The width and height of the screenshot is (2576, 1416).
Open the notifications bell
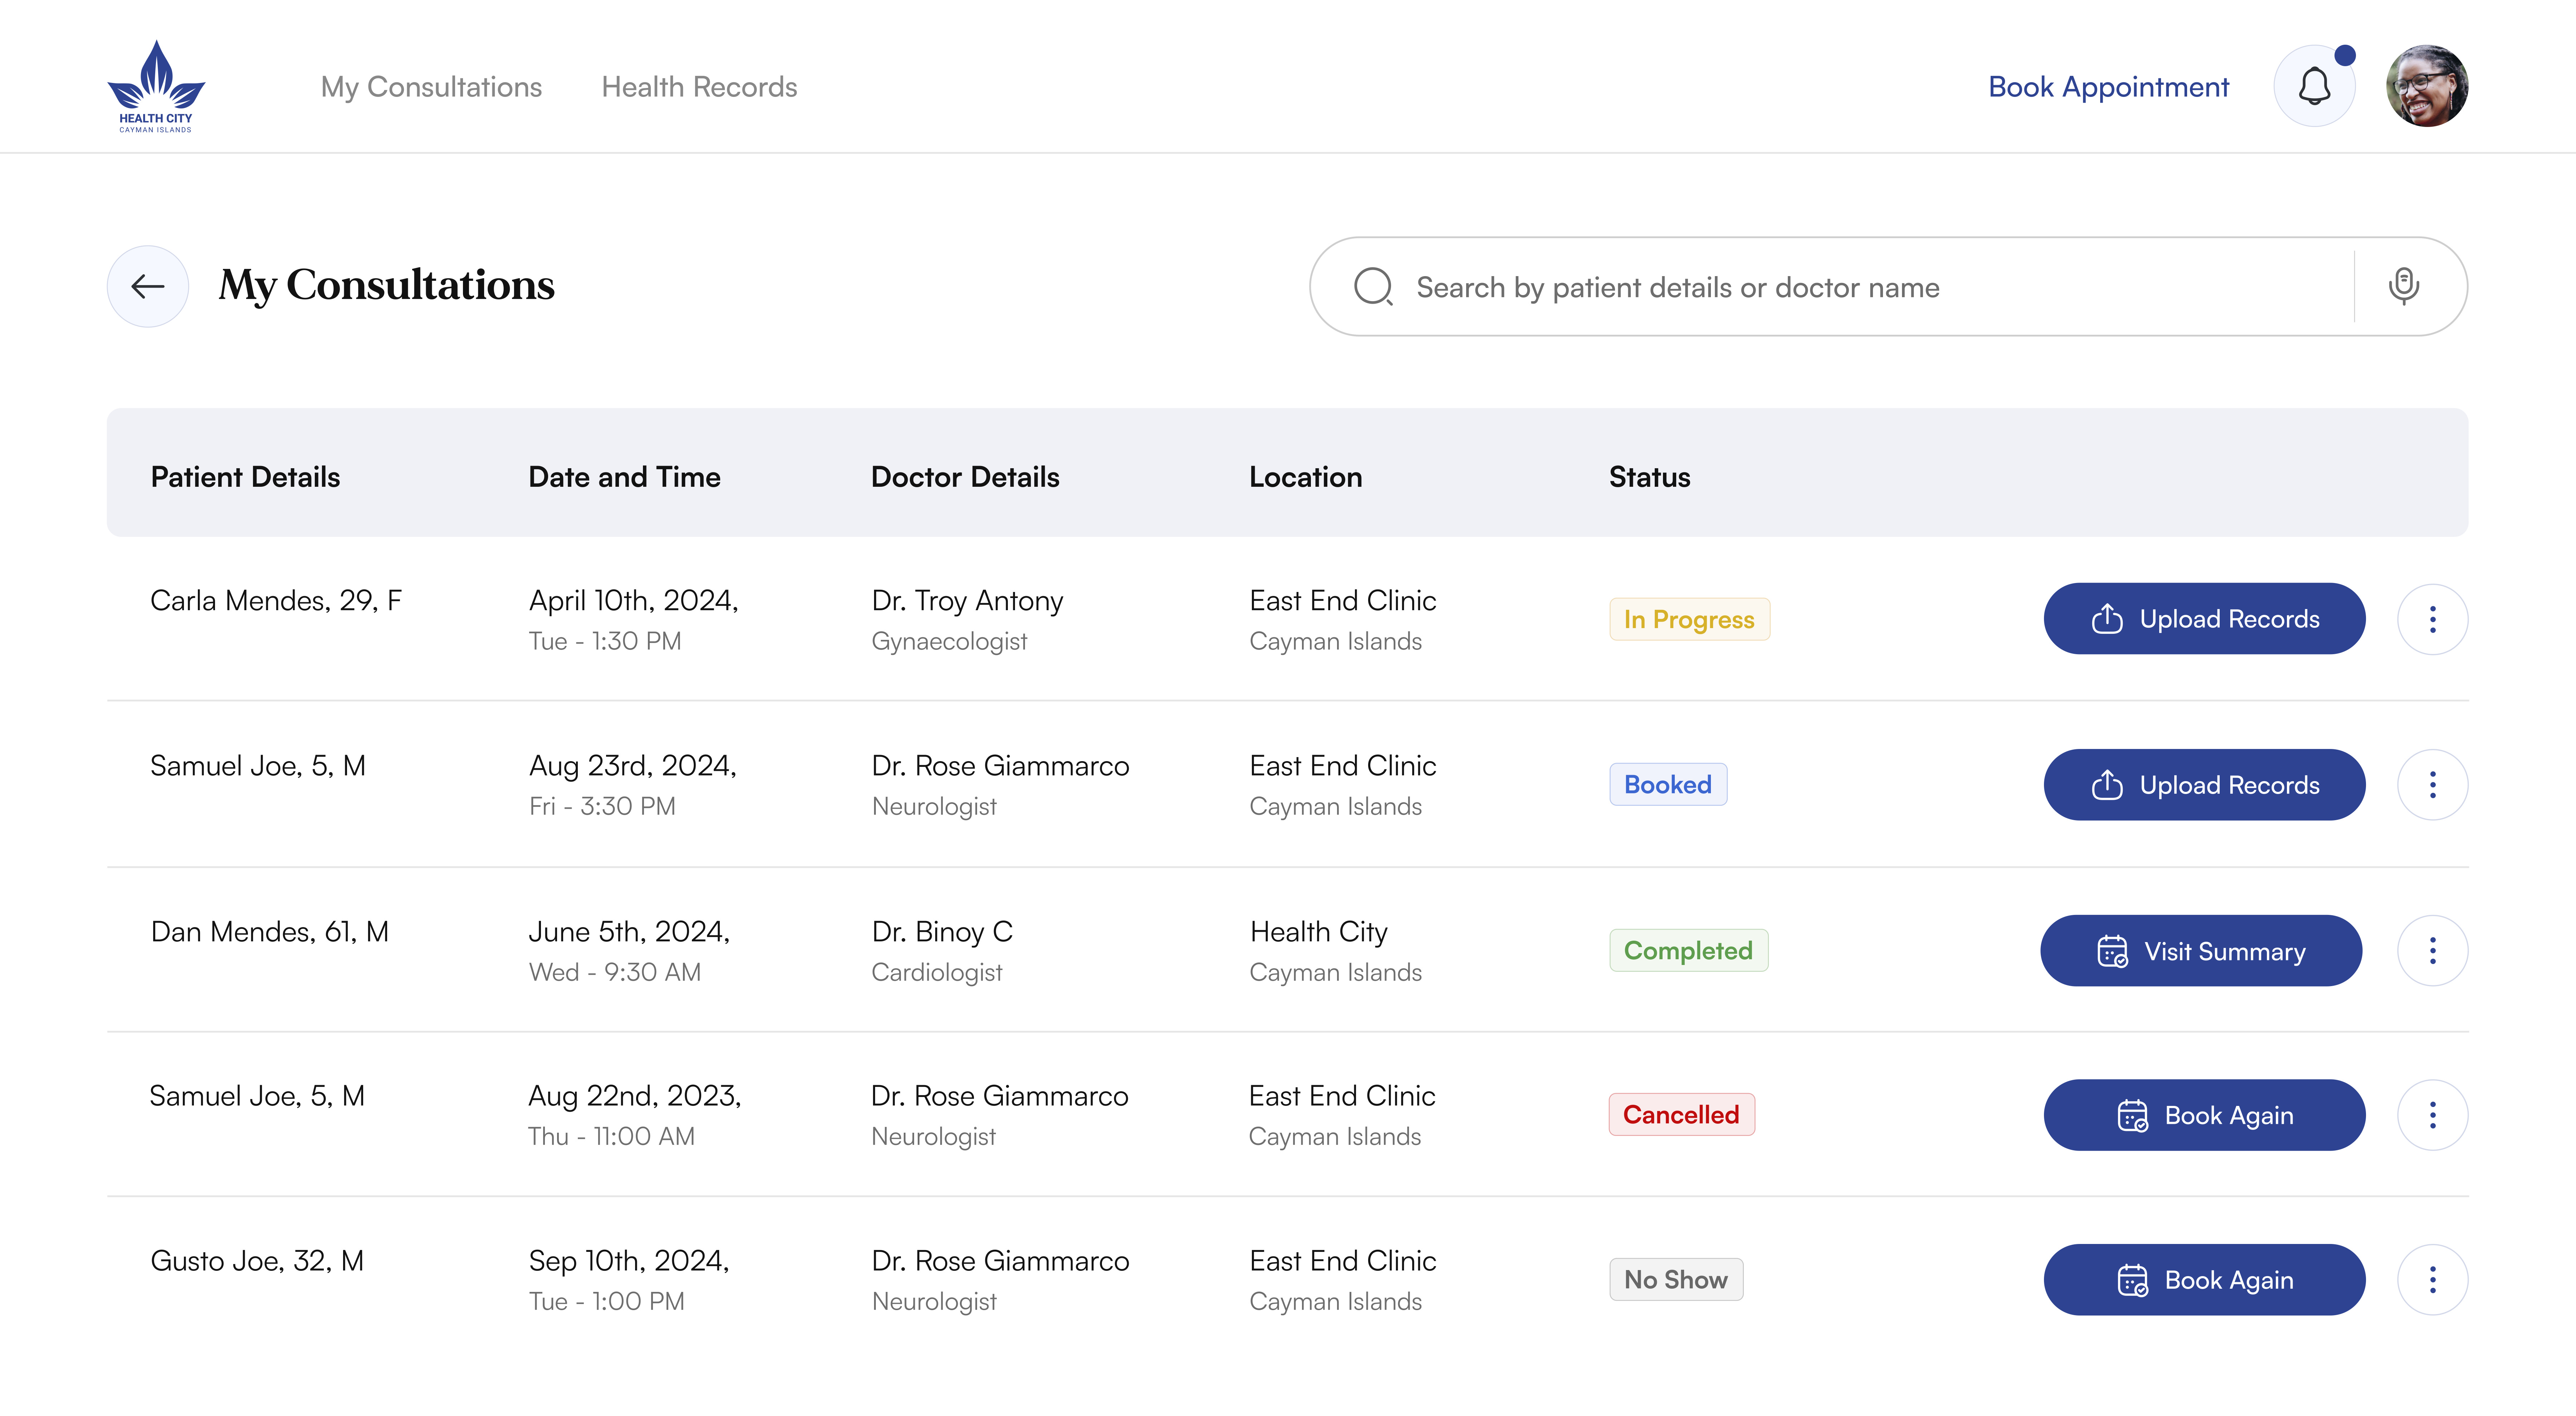point(2314,86)
